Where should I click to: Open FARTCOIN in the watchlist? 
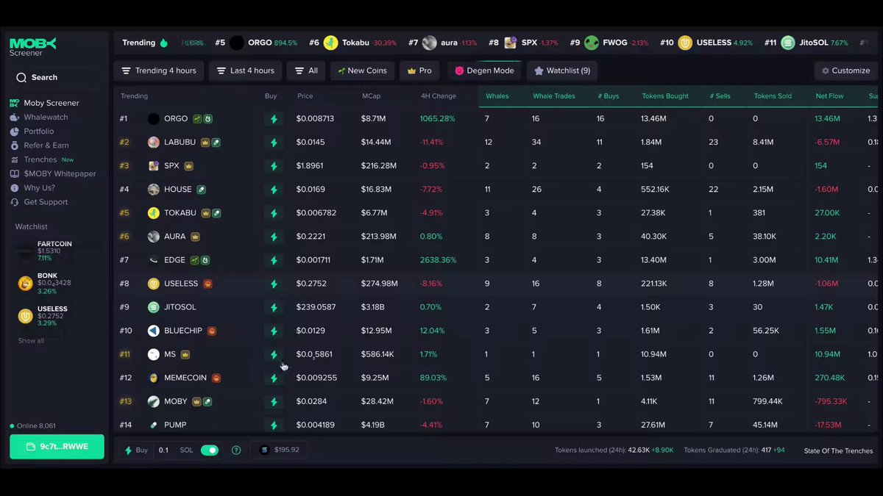[55, 251]
